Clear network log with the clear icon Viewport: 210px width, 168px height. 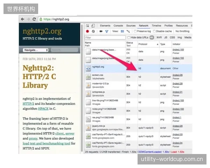(93, 31)
